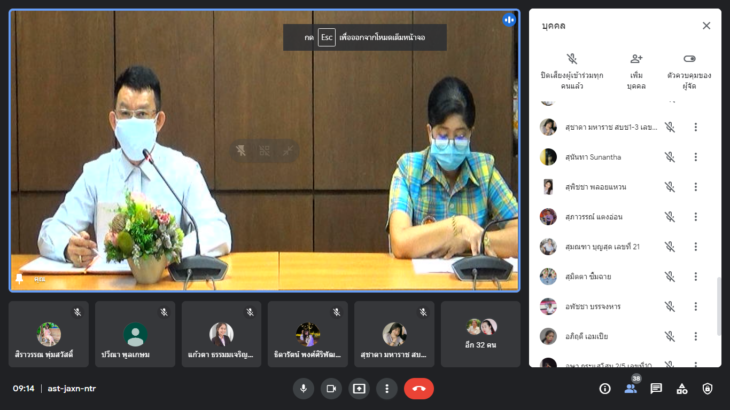Image resolution: width=730 pixels, height=410 pixels.
Task: Select the แก้วตา ธรรมมเจริญ participant tile
Action: click(221, 334)
